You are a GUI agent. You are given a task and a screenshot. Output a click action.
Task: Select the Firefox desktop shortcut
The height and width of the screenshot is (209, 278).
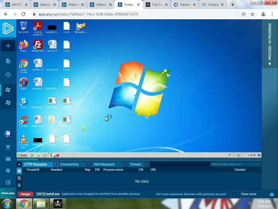(x=23, y=46)
